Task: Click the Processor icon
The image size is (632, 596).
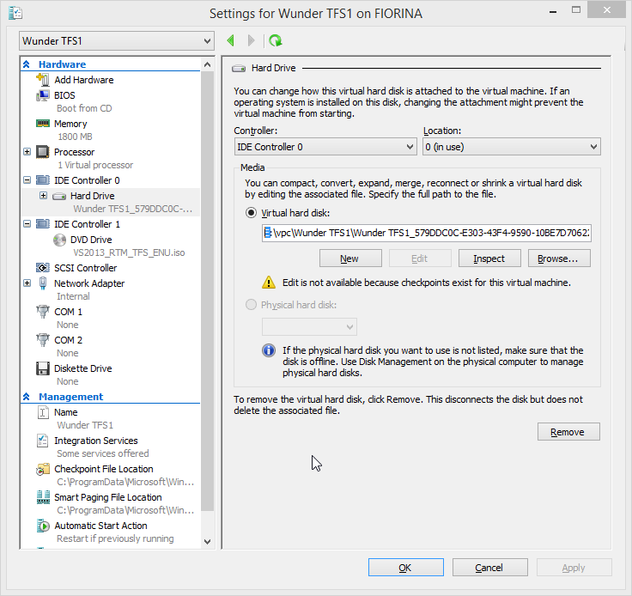Action: click(x=43, y=152)
